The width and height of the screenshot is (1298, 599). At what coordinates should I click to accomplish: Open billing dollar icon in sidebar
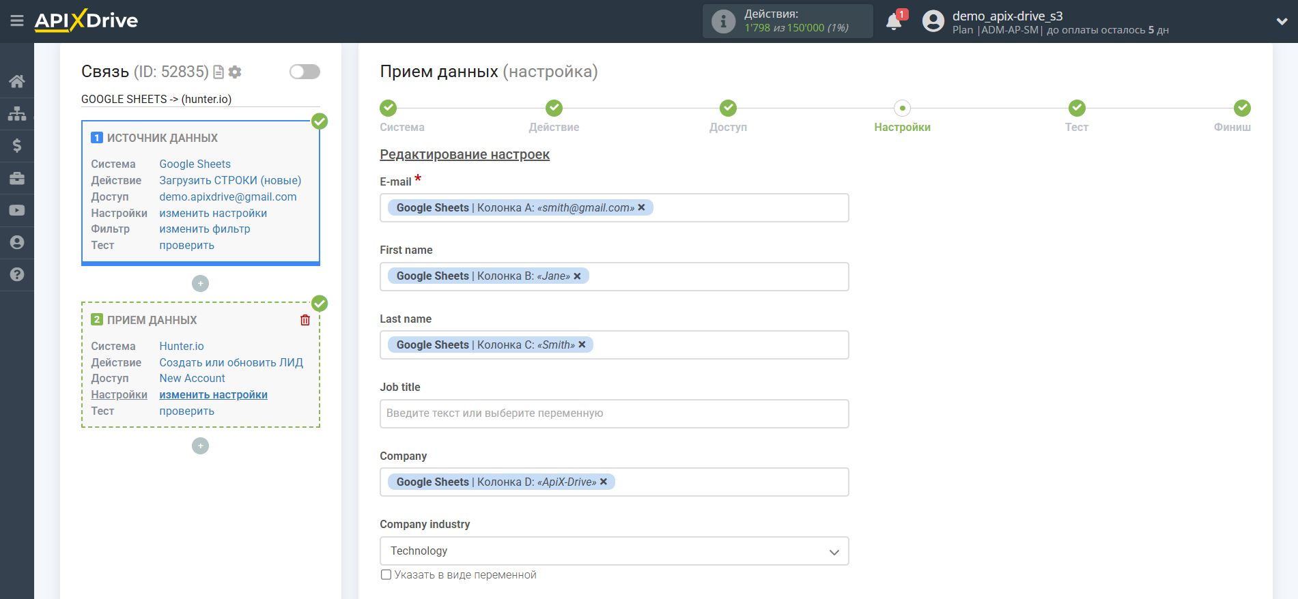click(x=17, y=145)
